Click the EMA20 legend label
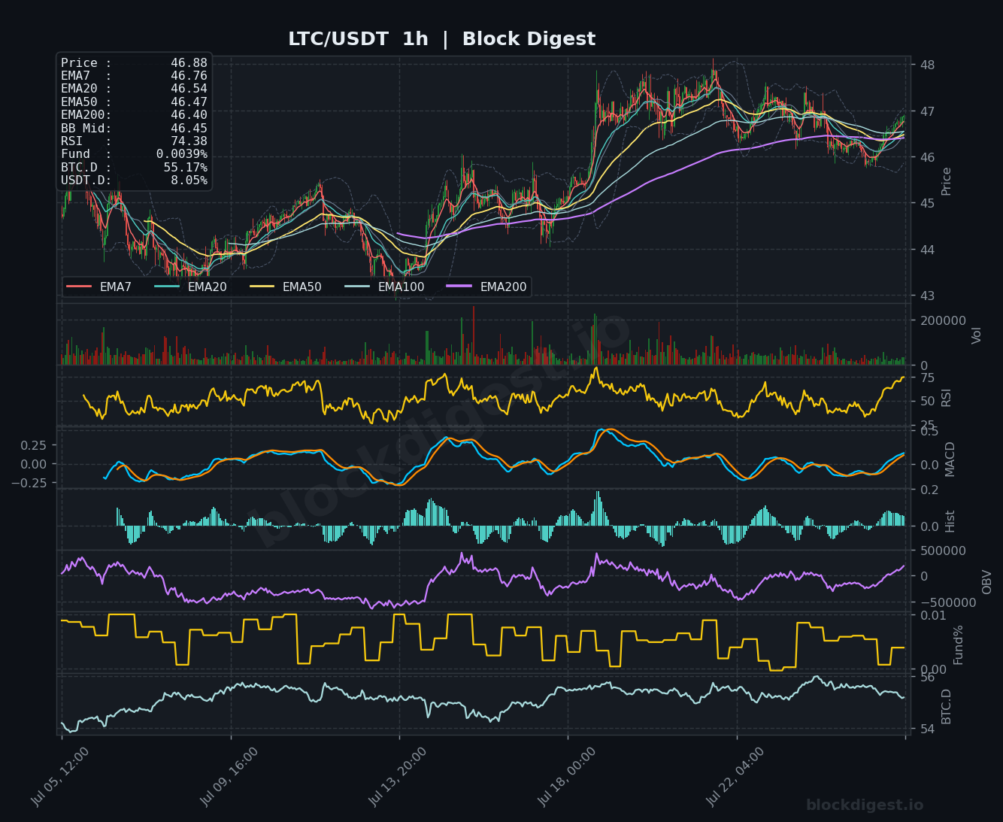Viewport: 1003px width, 822px height. [x=207, y=287]
